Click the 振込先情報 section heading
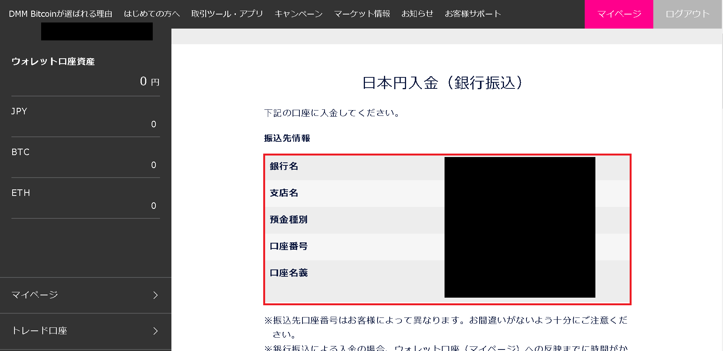 (287, 138)
